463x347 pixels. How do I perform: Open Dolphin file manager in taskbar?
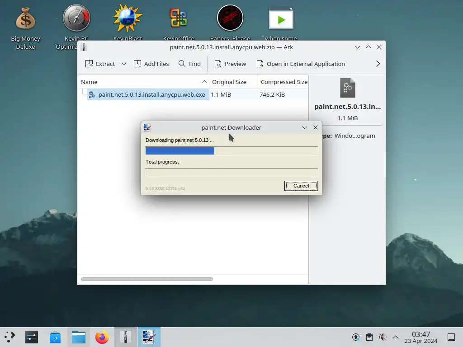click(79, 337)
